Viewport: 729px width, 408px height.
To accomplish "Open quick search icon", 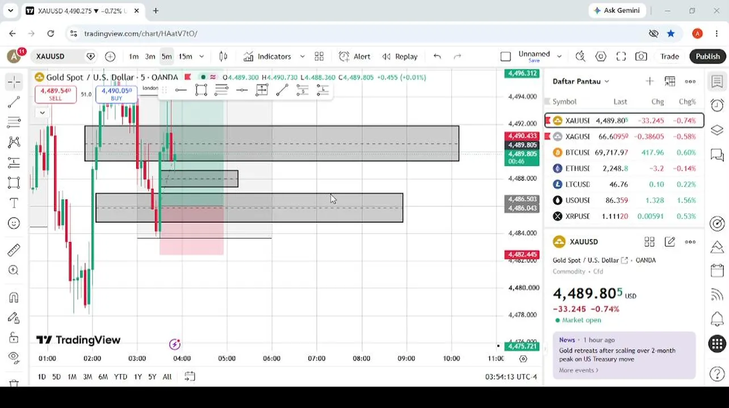I will pyautogui.click(x=580, y=56).
